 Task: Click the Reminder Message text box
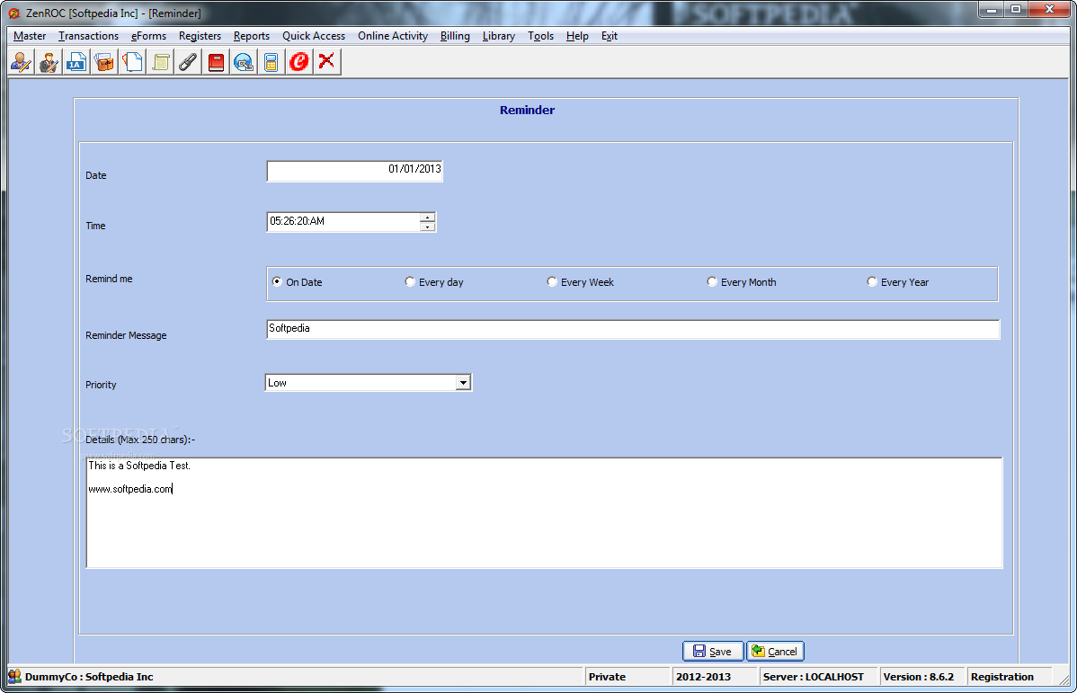633,329
